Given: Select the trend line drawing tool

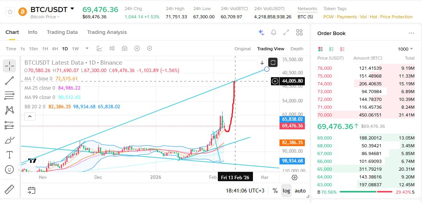Looking at the screenshot, I should coord(9,81).
